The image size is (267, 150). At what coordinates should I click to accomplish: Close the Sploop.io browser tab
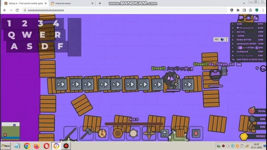(x=45, y=3)
